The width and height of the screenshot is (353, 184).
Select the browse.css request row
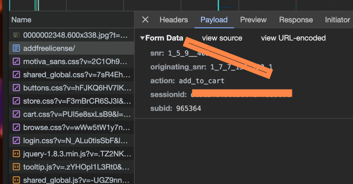pos(77,128)
